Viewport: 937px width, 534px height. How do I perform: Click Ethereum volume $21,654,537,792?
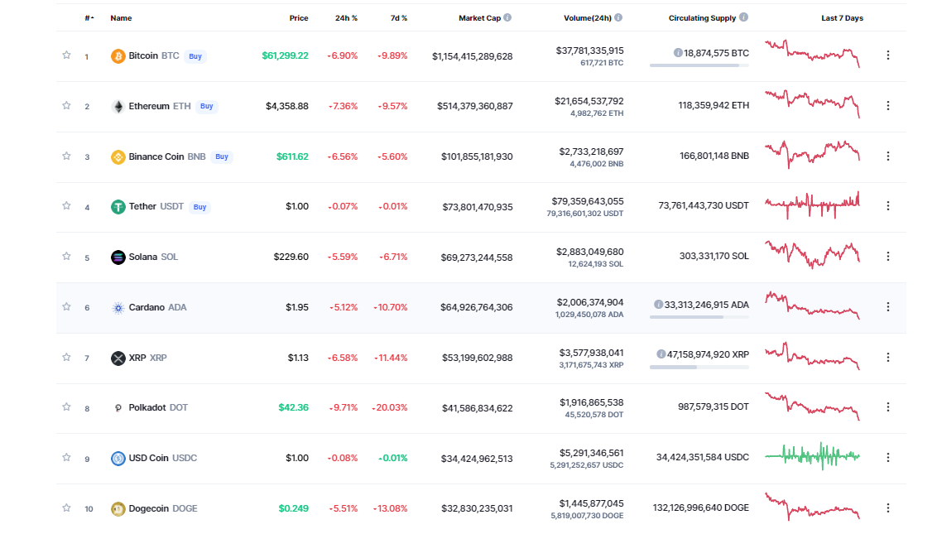pos(589,101)
